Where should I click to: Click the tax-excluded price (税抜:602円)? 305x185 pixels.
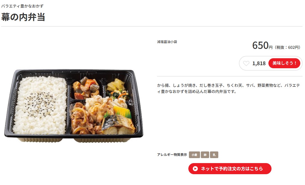[287, 47]
